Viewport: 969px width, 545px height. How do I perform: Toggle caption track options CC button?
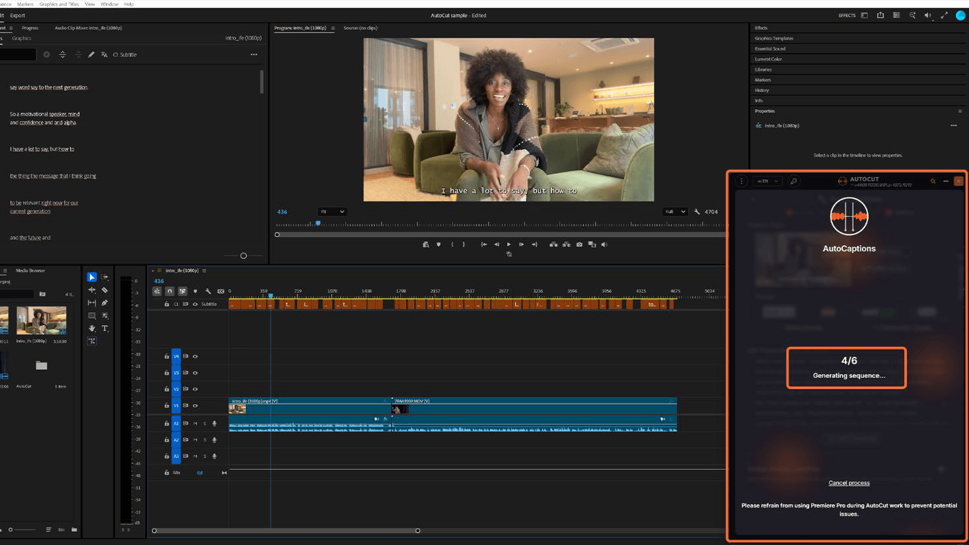(221, 291)
